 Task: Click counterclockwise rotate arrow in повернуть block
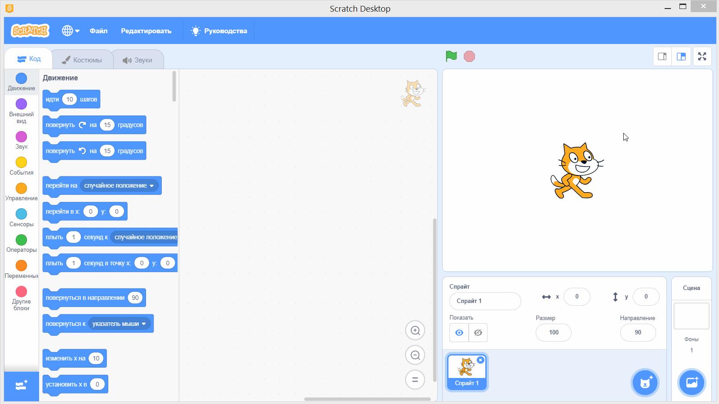82,151
